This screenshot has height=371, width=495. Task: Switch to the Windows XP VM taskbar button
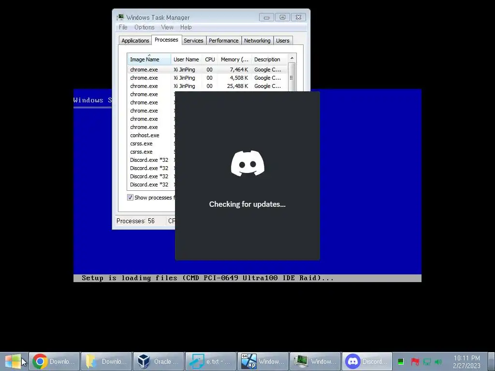(263, 361)
